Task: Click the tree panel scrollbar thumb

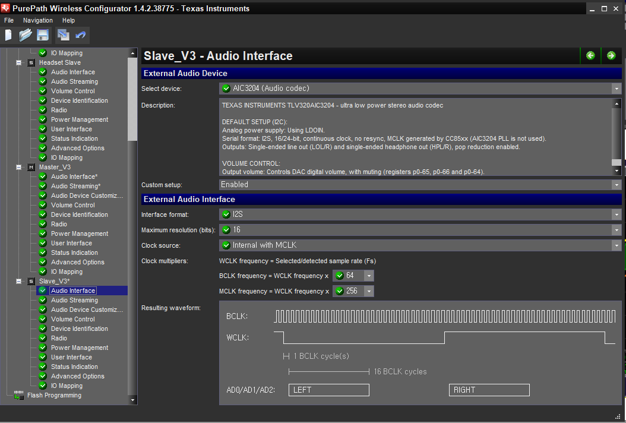Action: pyautogui.click(x=132, y=99)
